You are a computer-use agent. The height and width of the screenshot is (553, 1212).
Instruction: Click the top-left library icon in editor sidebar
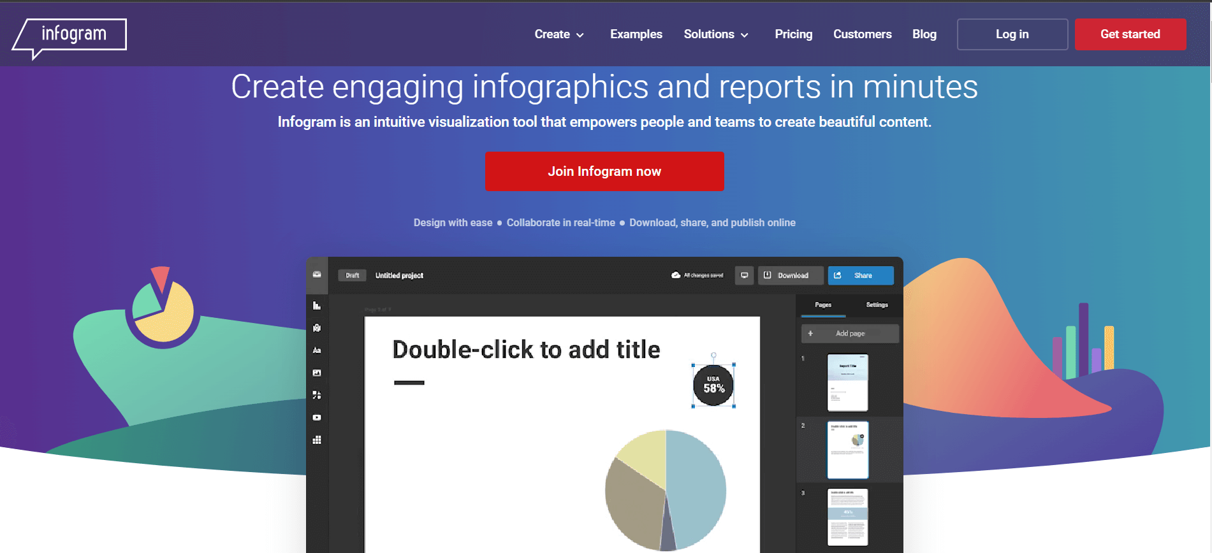tap(317, 275)
